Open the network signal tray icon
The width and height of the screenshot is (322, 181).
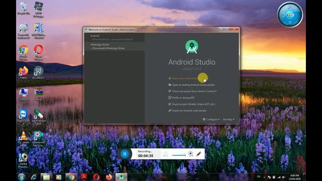pos(279,177)
